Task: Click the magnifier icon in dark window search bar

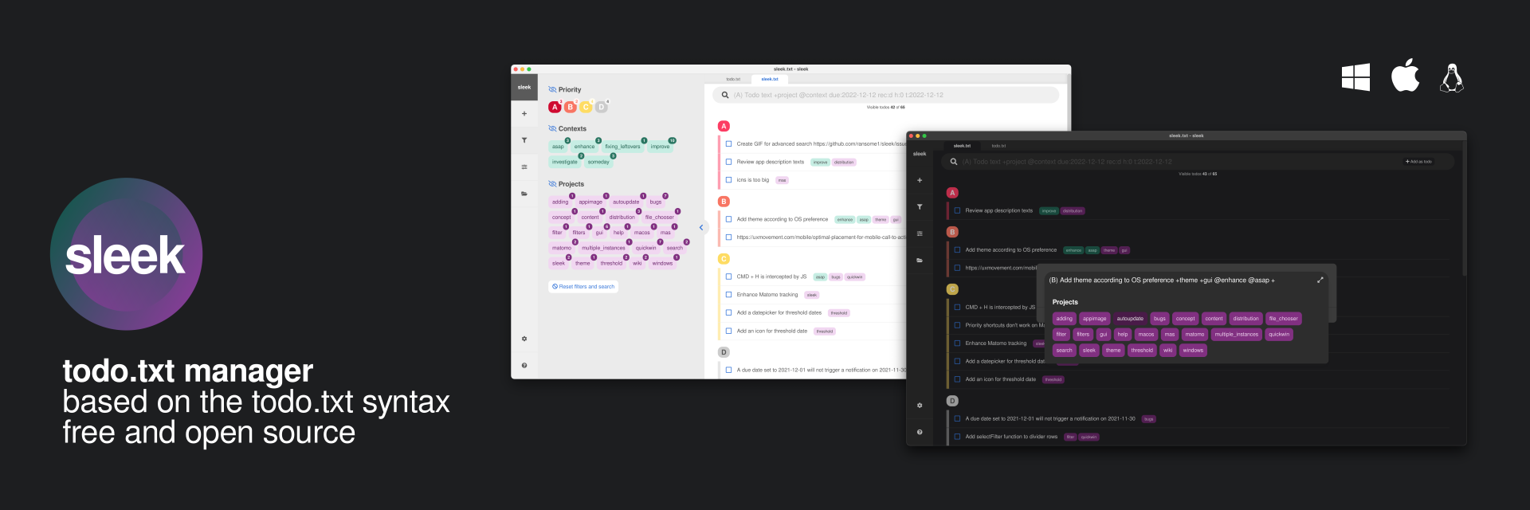Action: (954, 162)
